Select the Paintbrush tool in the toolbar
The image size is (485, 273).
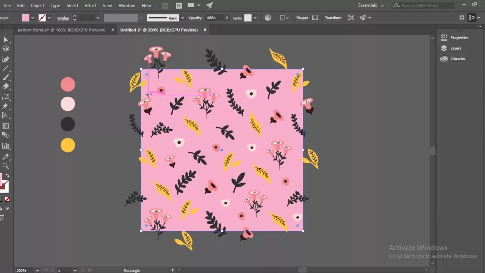click(5, 77)
